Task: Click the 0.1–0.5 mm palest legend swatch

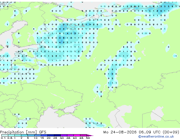Action: coord(5,135)
